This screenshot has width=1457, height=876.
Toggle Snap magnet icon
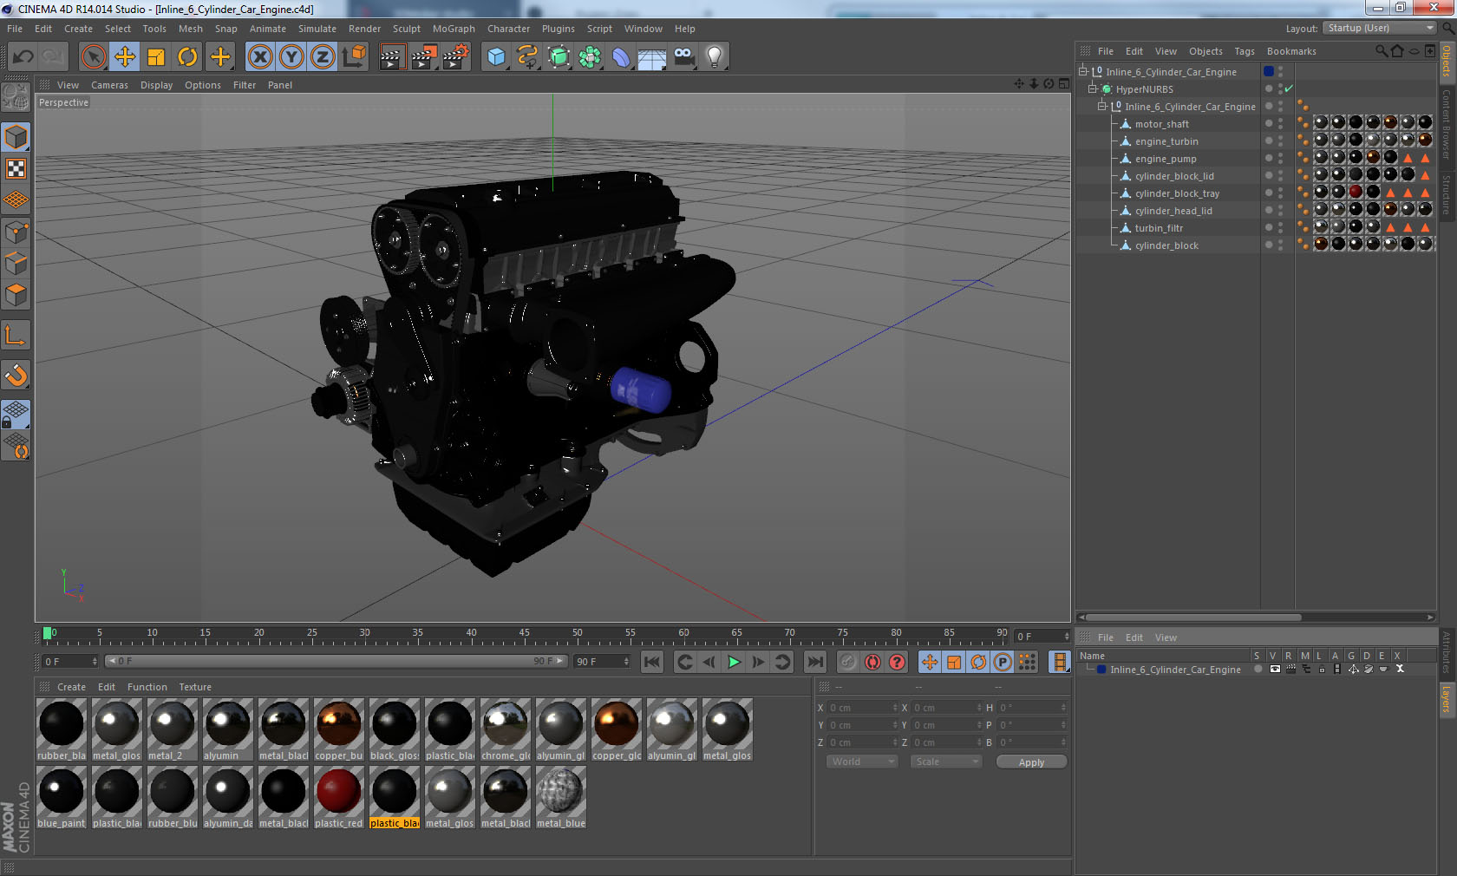pyautogui.click(x=16, y=375)
